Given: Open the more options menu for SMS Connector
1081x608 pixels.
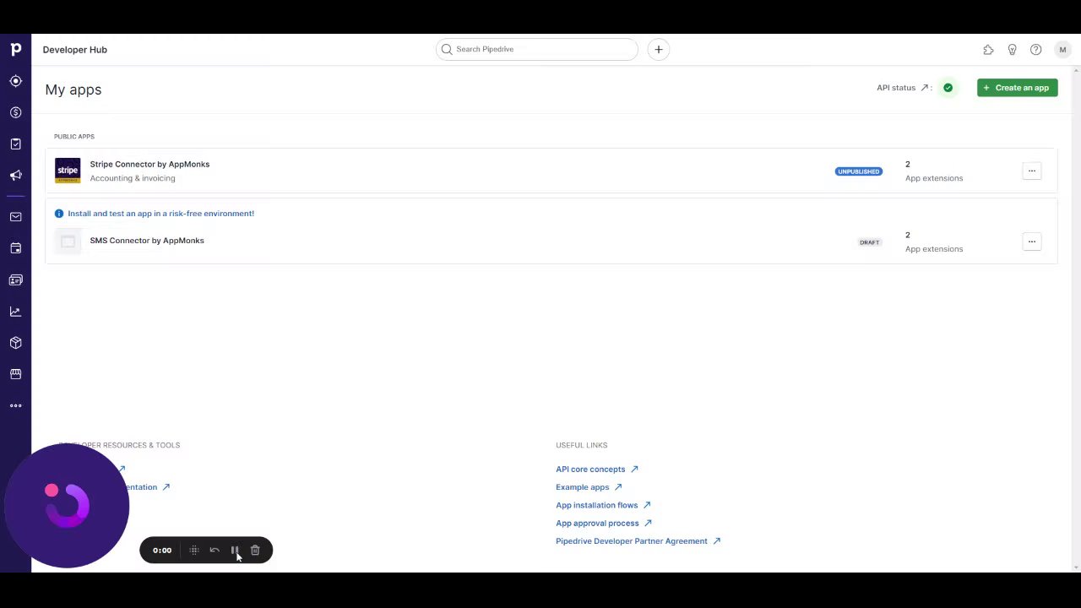Looking at the screenshot, I should click(1031, 242).
